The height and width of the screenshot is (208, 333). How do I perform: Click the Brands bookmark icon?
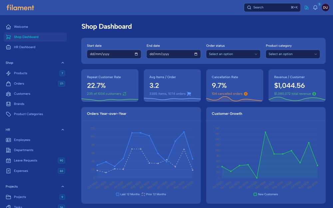(x=8, y=104)
